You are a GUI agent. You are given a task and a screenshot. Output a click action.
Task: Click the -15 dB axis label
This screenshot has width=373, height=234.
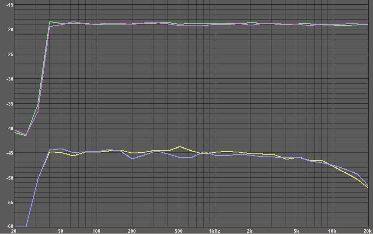[x=10, y=5]
